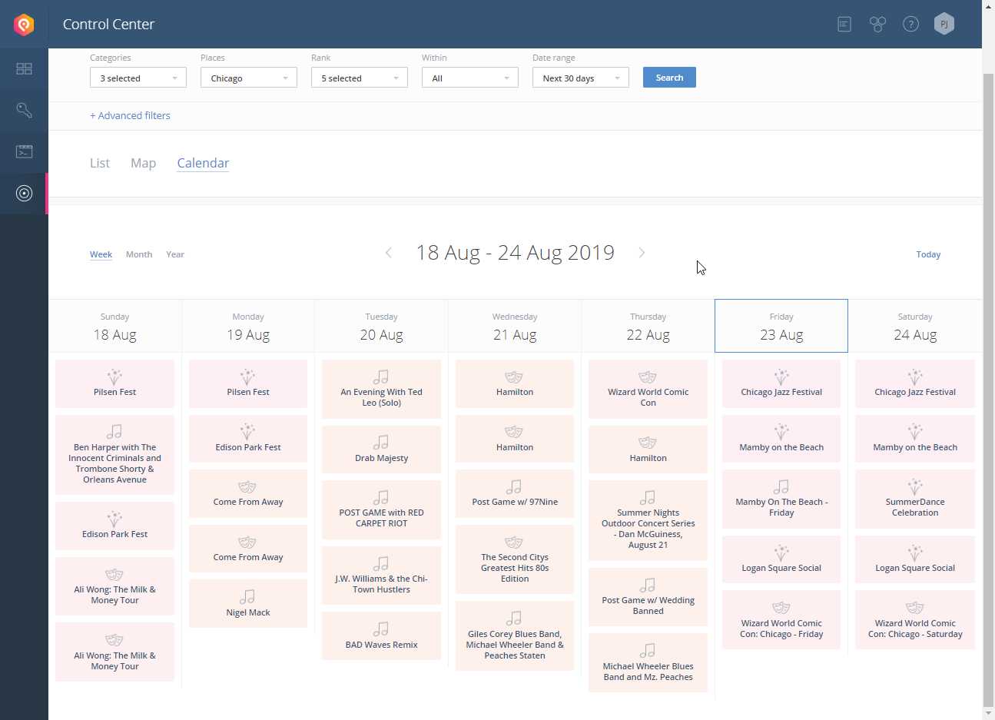The image size is (995, 720).
Task: Open Categories dropdown showing 3 selected
Action: 138,78
